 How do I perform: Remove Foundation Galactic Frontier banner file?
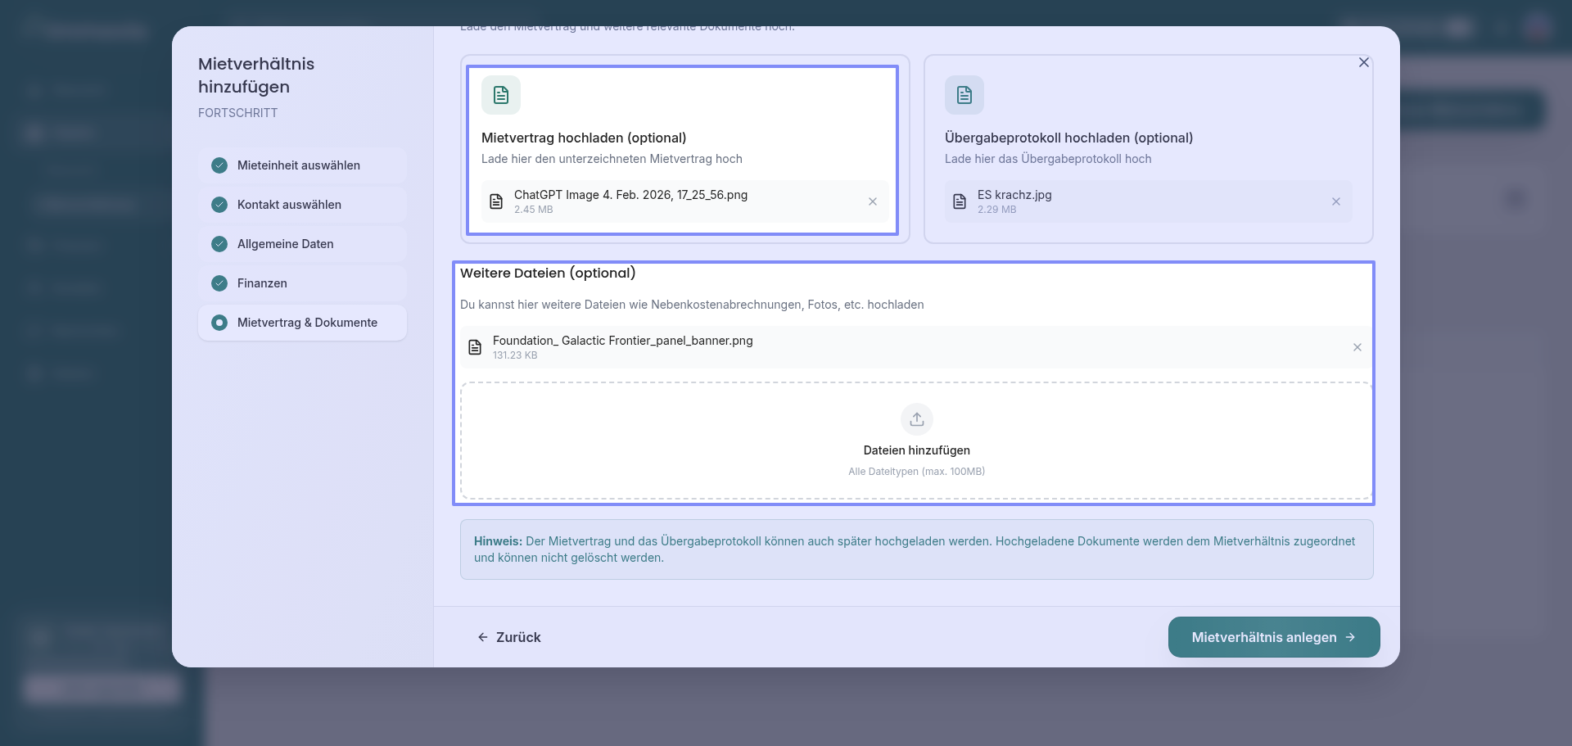click(x=1357, y=347)
